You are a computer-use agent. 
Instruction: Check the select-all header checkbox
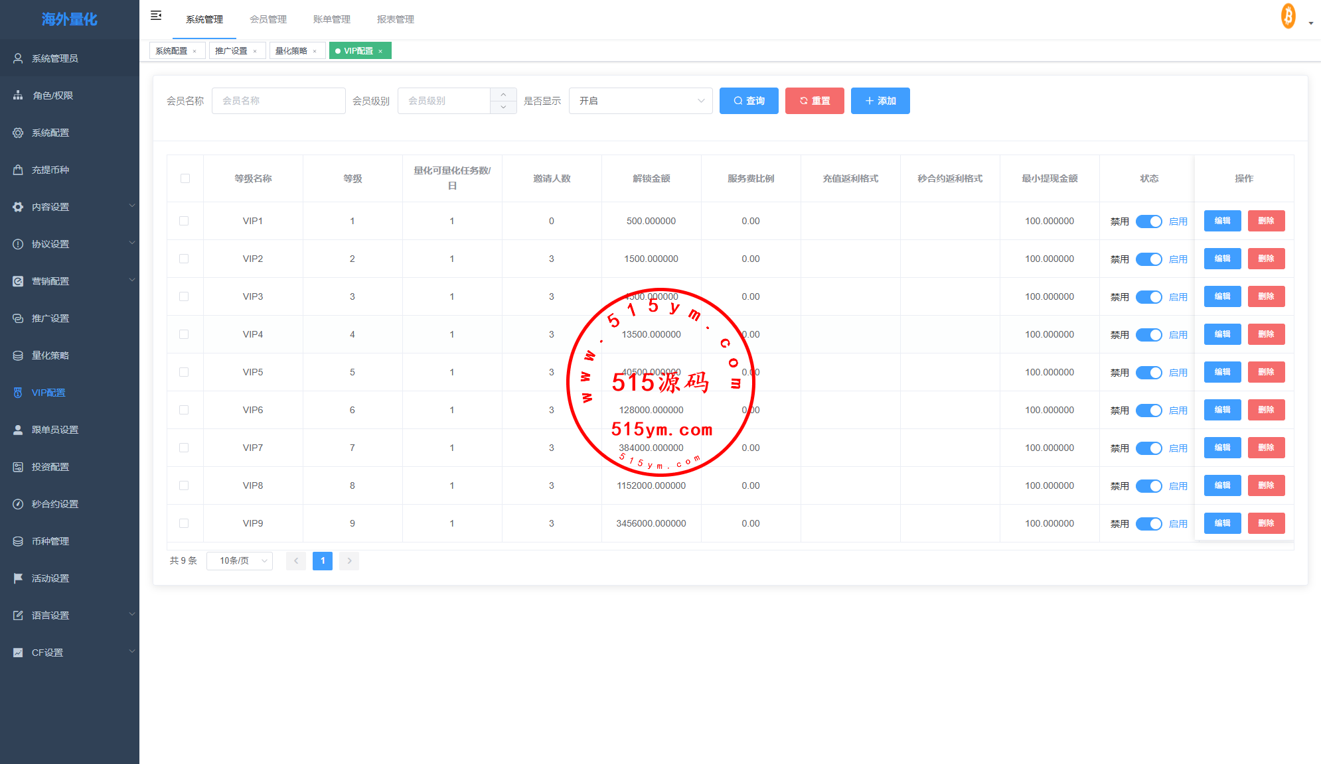tap(185, 178)
